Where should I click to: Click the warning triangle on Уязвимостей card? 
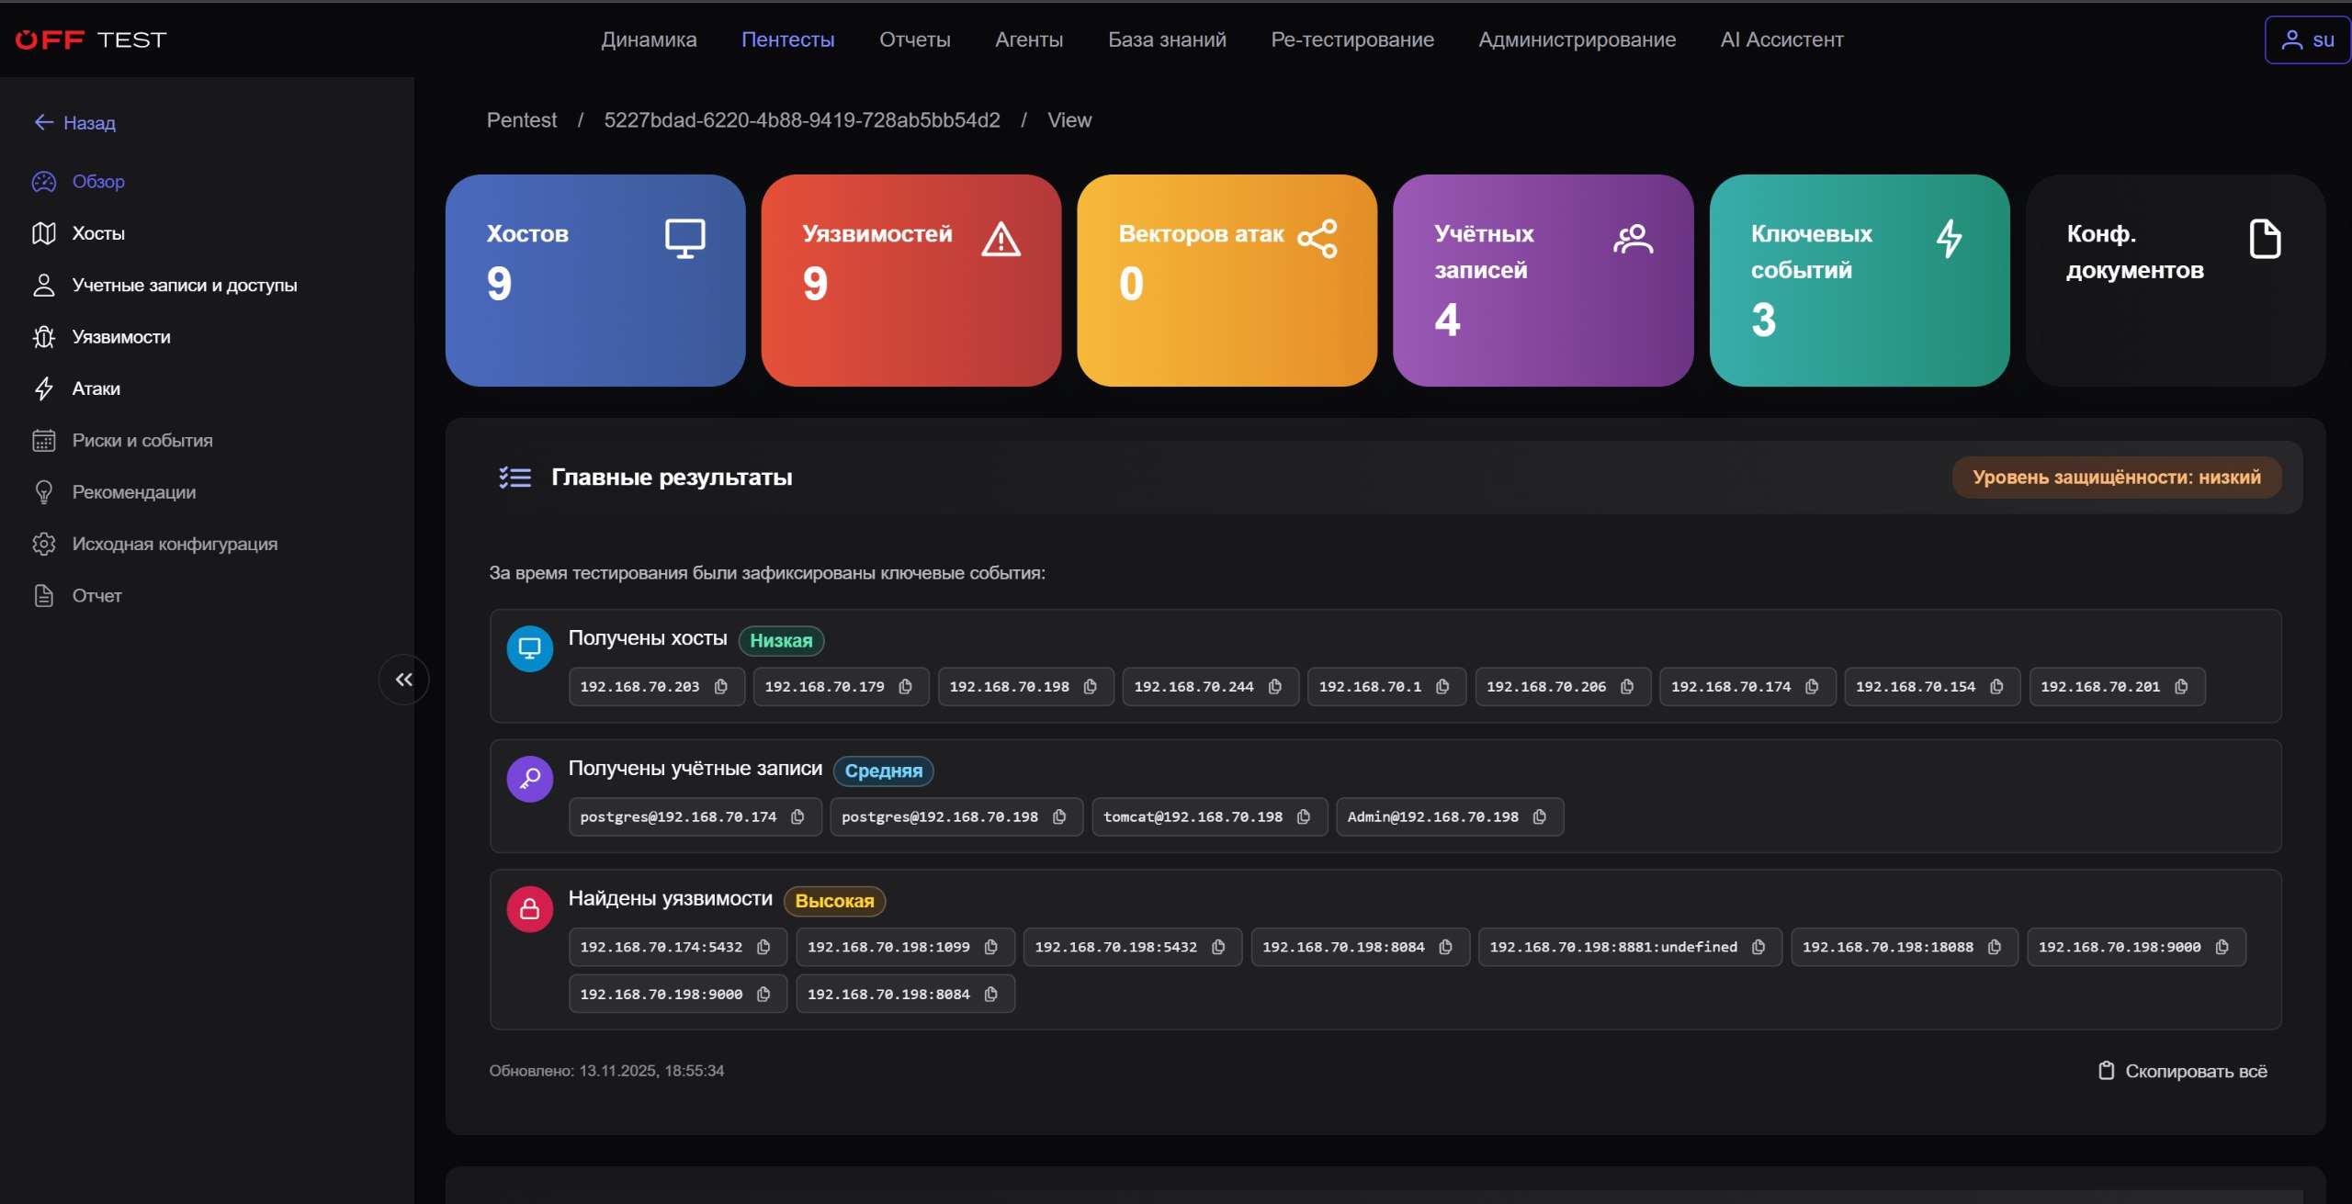tap(1001, 239)
